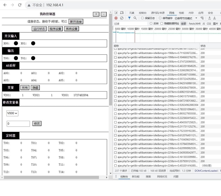Enable the 保留日志 checkbox

tap(143, 18)
